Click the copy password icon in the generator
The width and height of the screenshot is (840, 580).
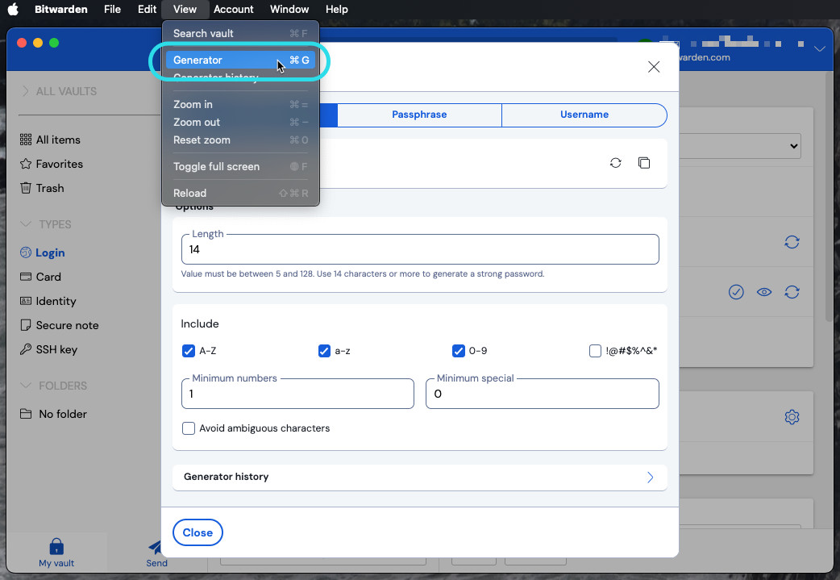coord(643,163)
